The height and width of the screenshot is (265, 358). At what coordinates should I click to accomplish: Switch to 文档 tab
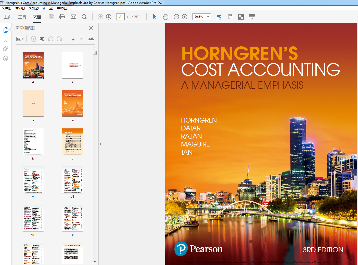tap(37, 17)
